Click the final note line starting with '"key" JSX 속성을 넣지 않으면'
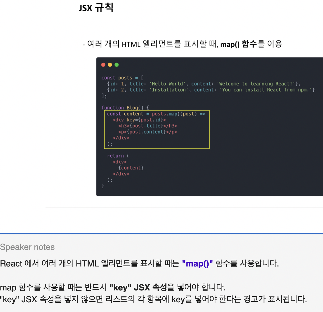This screenshot has width=323, height=312. (x=153, y=299)
